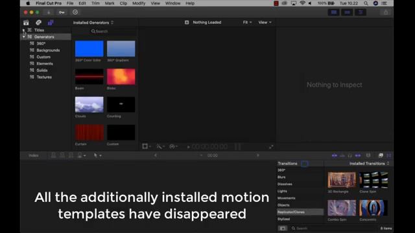Toggle skimming in the timeline

click(x=335, y=155)
